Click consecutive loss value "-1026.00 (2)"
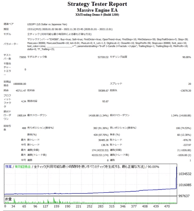The image size is (194, 211). (184, 155)
